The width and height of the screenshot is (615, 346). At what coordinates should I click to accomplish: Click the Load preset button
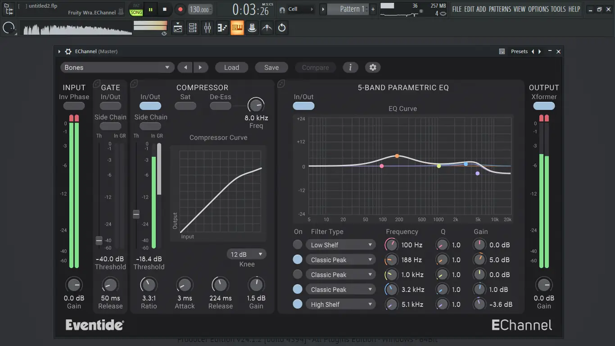(231, 68)
